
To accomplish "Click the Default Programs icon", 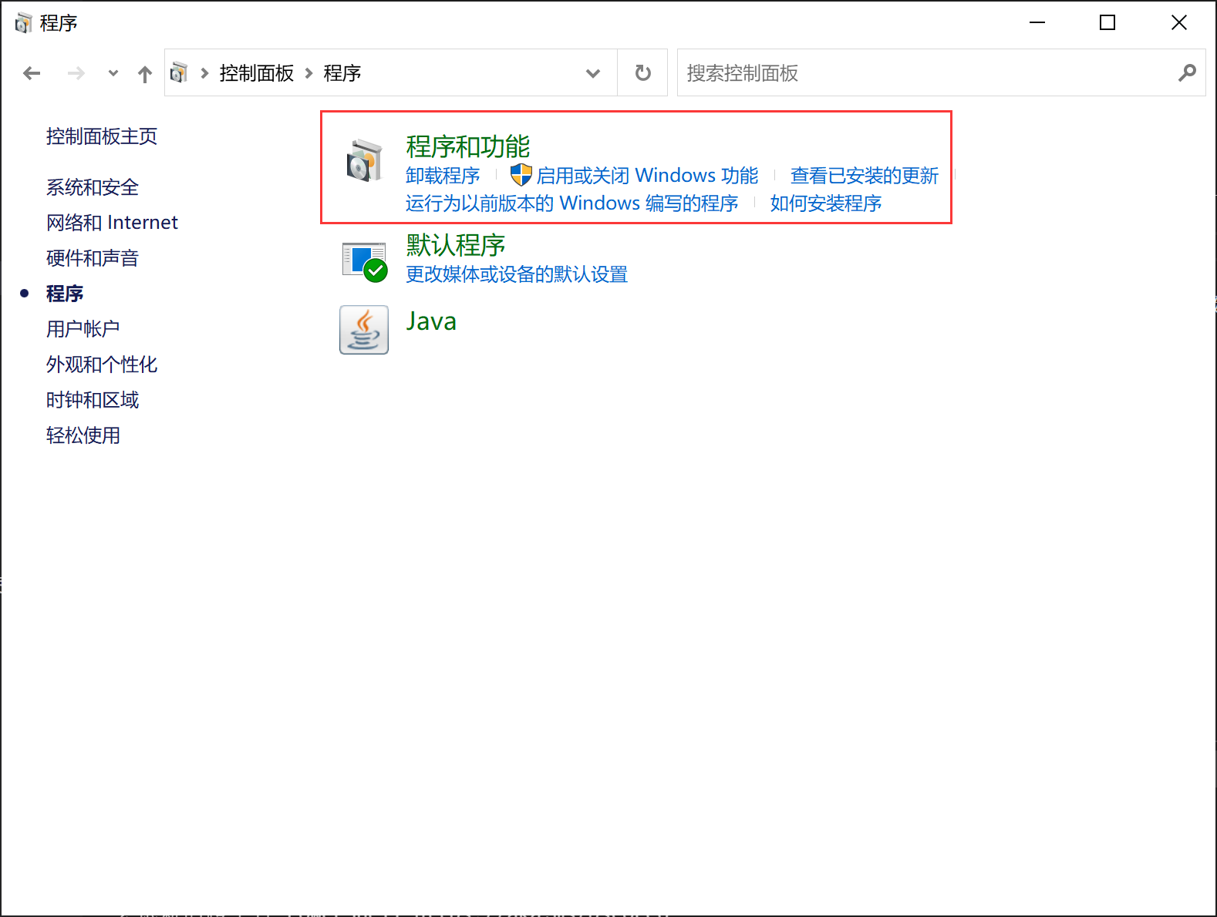I will pos(364,261).
